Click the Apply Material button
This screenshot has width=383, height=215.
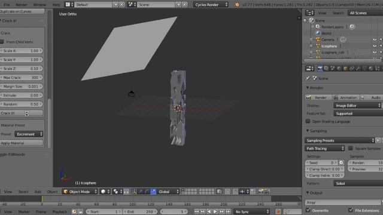pos(22,143)
